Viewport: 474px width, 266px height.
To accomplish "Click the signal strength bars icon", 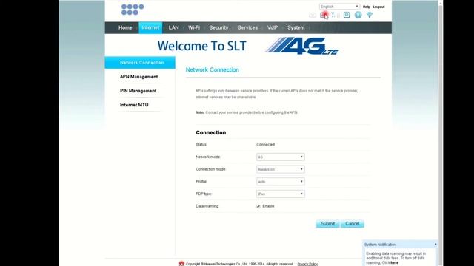I will point(336,15).
